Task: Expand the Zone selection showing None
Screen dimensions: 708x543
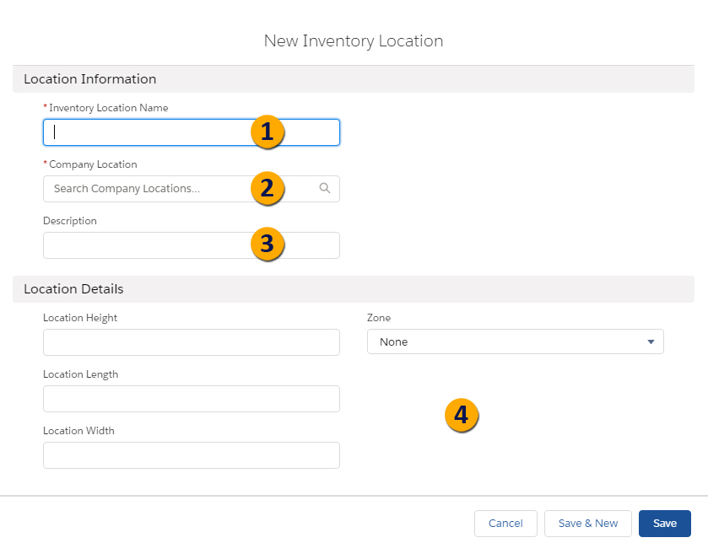Action: 515,341
